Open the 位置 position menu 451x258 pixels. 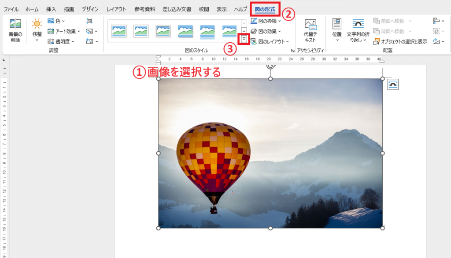point(337,30)
